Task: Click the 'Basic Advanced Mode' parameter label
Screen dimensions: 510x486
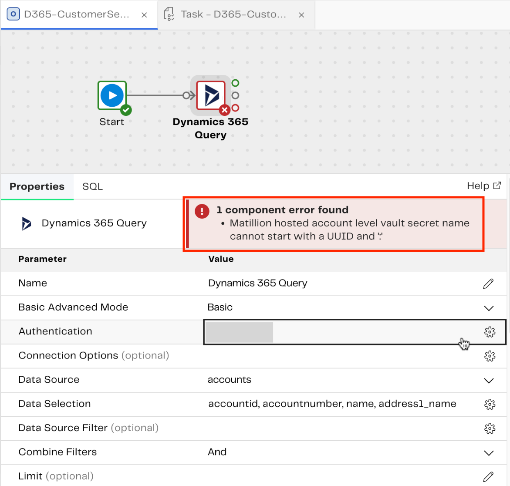Action: click(73, 307)
